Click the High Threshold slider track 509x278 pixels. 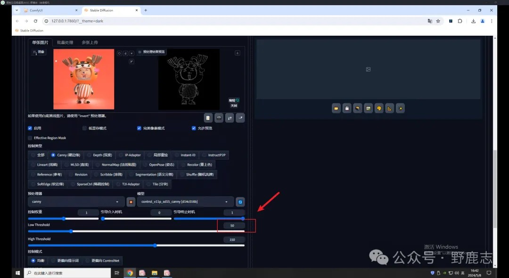click(x=136, y=245)
